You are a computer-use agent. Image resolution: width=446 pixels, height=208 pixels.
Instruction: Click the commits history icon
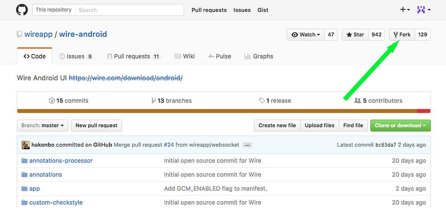click(x=52, y=100)
